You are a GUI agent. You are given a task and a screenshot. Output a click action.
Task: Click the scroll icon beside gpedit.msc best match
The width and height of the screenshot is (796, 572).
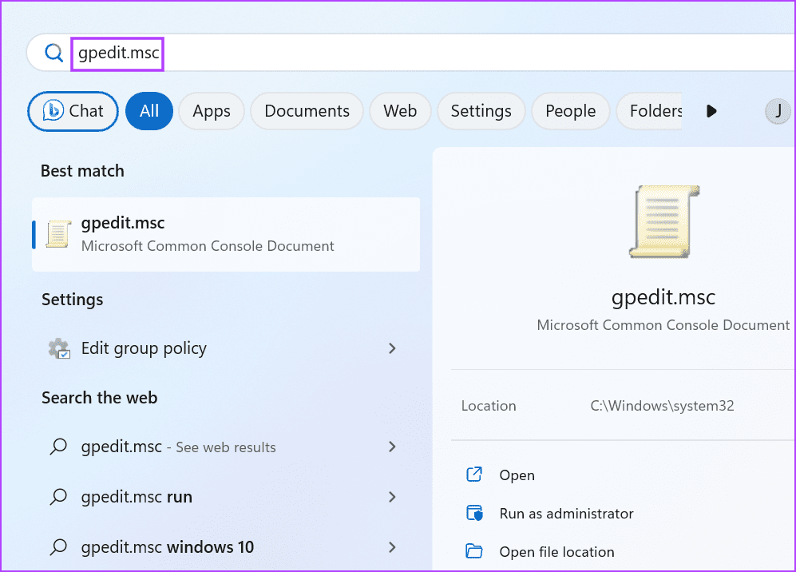click(x=58, y=235)
